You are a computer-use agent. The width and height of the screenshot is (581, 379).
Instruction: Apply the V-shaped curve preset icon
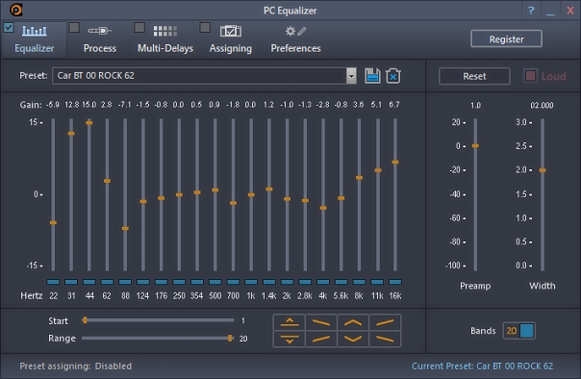[x=353, y=339]
